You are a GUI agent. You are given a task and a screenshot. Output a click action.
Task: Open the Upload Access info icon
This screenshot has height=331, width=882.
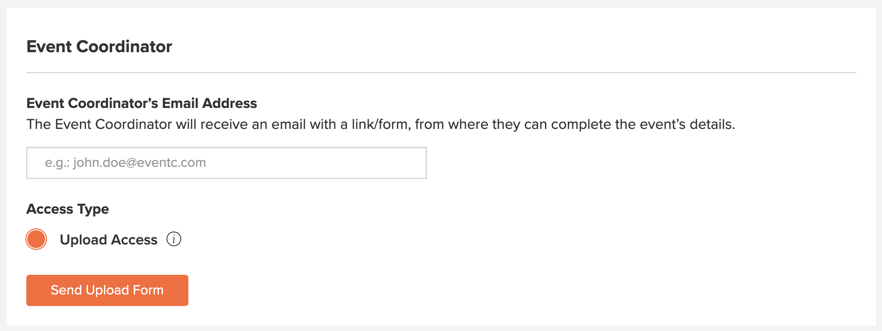[174, 239]
